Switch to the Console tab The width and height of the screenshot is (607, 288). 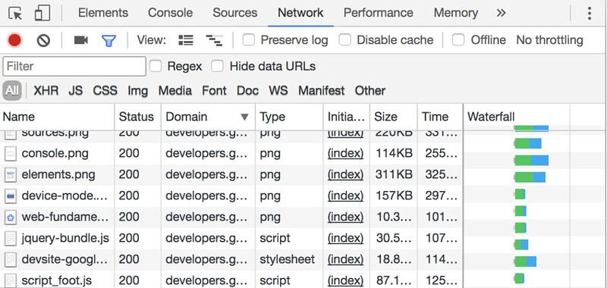170,13
